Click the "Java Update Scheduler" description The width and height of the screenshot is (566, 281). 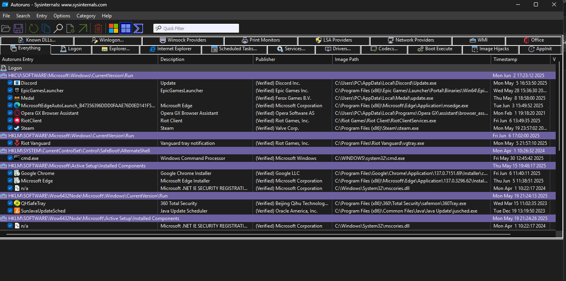click(184, 211)
